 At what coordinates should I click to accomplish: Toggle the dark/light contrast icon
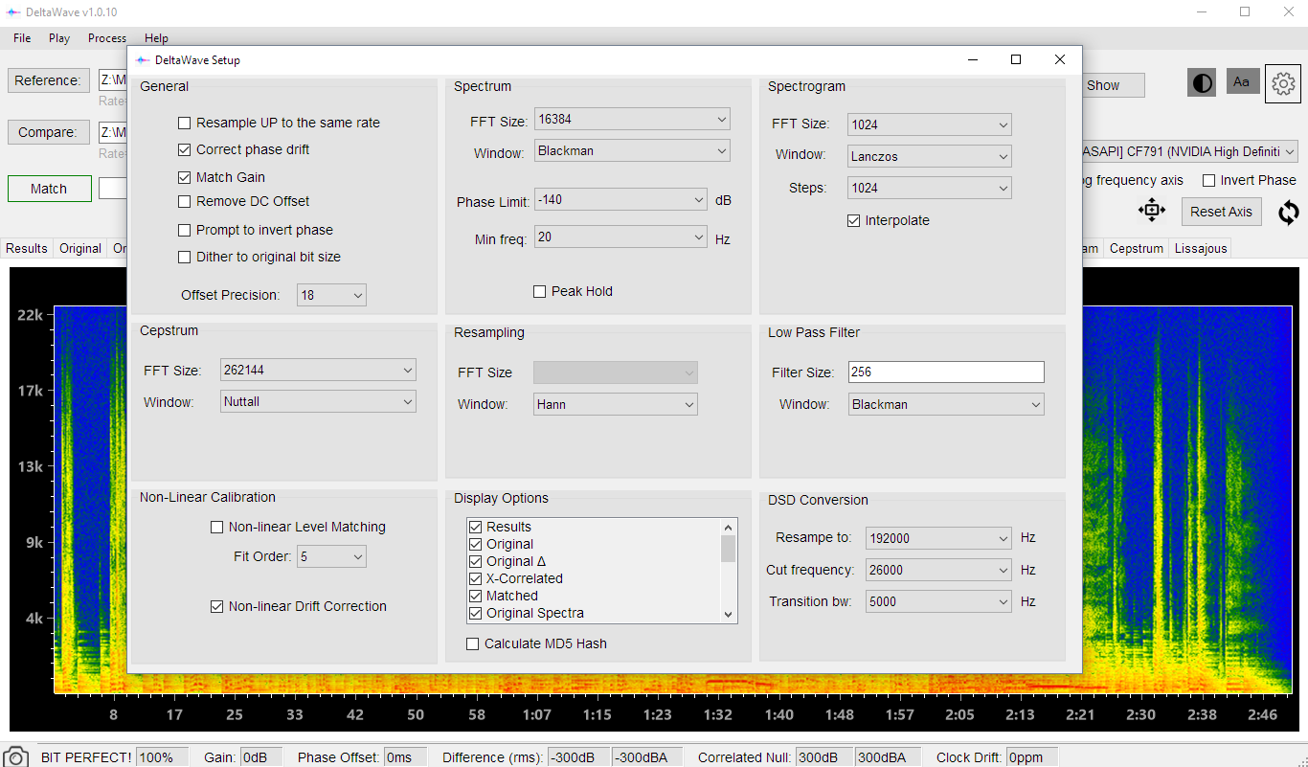1202,82
